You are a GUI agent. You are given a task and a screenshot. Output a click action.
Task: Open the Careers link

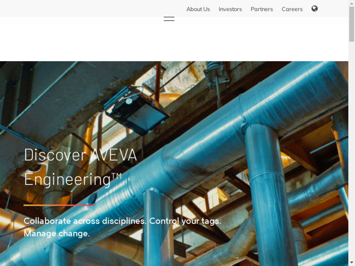click(292, 9)
